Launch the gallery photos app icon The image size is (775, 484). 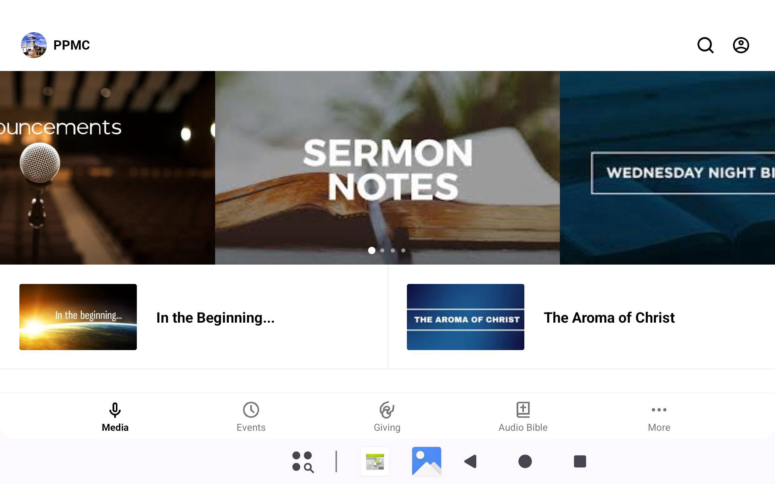427,461
